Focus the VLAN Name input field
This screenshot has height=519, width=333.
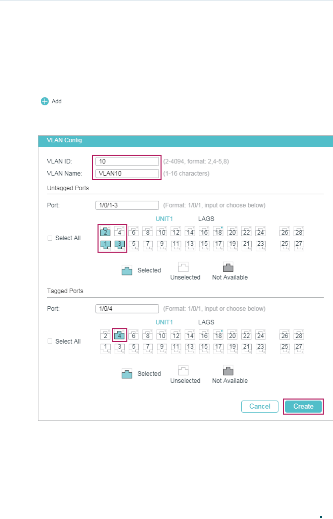127,173
